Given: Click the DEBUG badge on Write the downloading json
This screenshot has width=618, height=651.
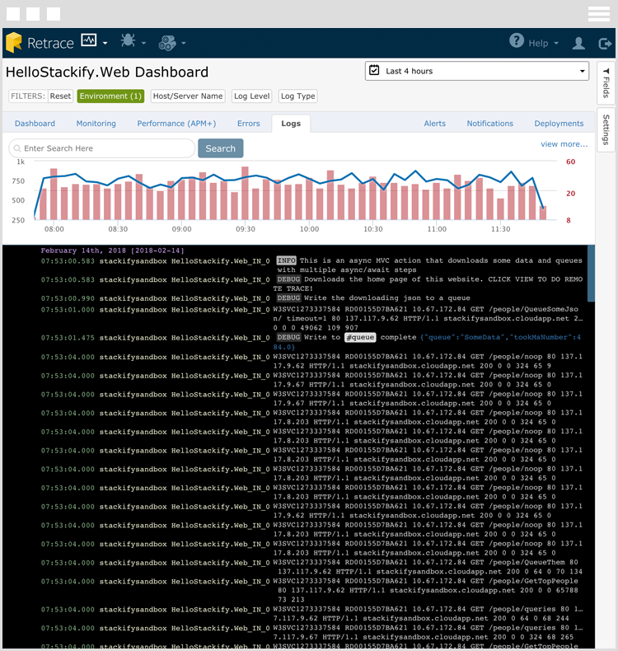Looking at the screenshot, I should tap(288, 297).
